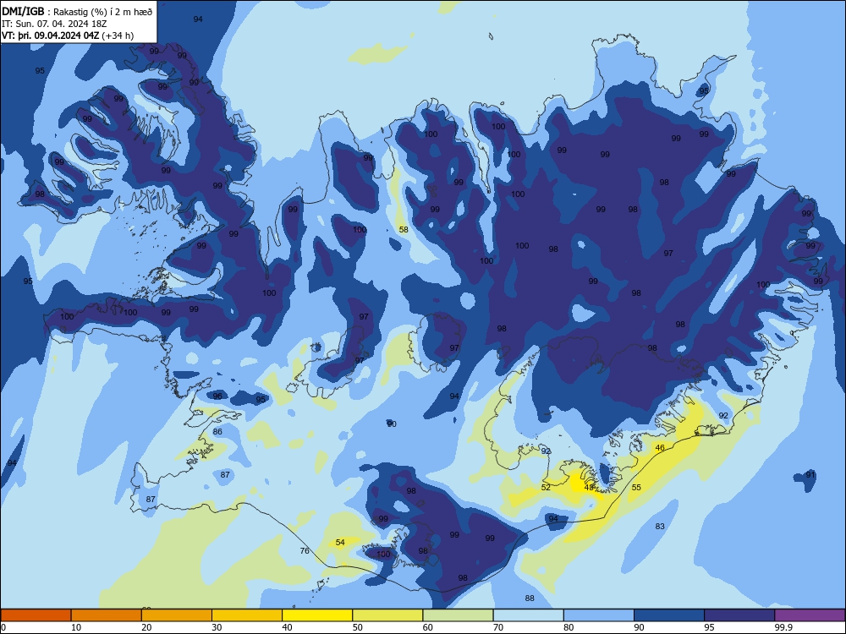
Task: Choose the 60–70 light green legend swatch
Action: click(458, 615)
